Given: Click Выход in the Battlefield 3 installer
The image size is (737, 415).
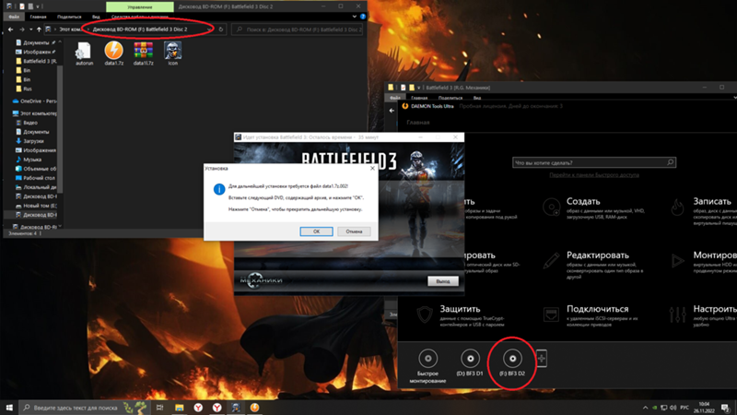Looking at the screenshot, I should [443, 281].
